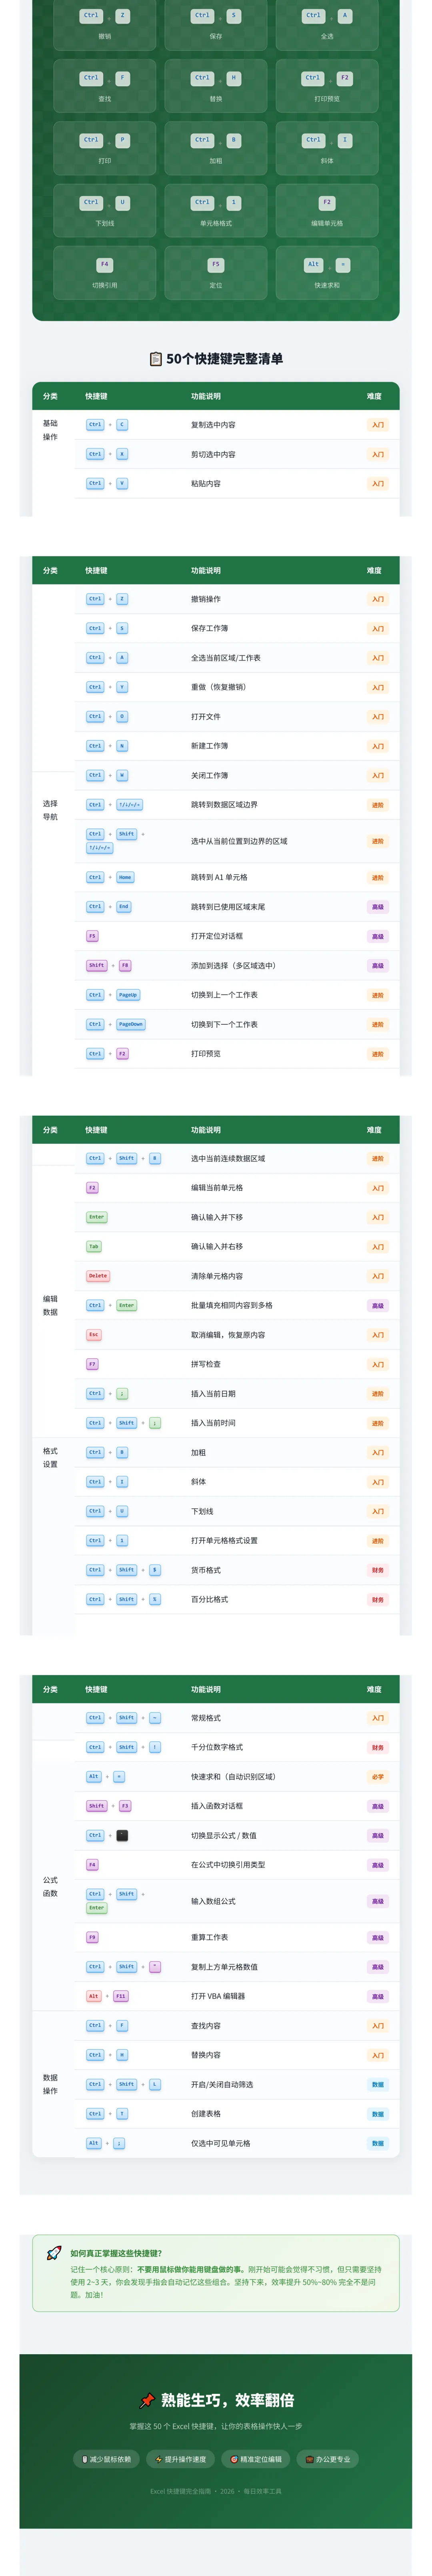This screenshot has height=2576, width=432.
Task: Click the 选中当前连续数据区域 row text
Action: tap(228, 1158)
